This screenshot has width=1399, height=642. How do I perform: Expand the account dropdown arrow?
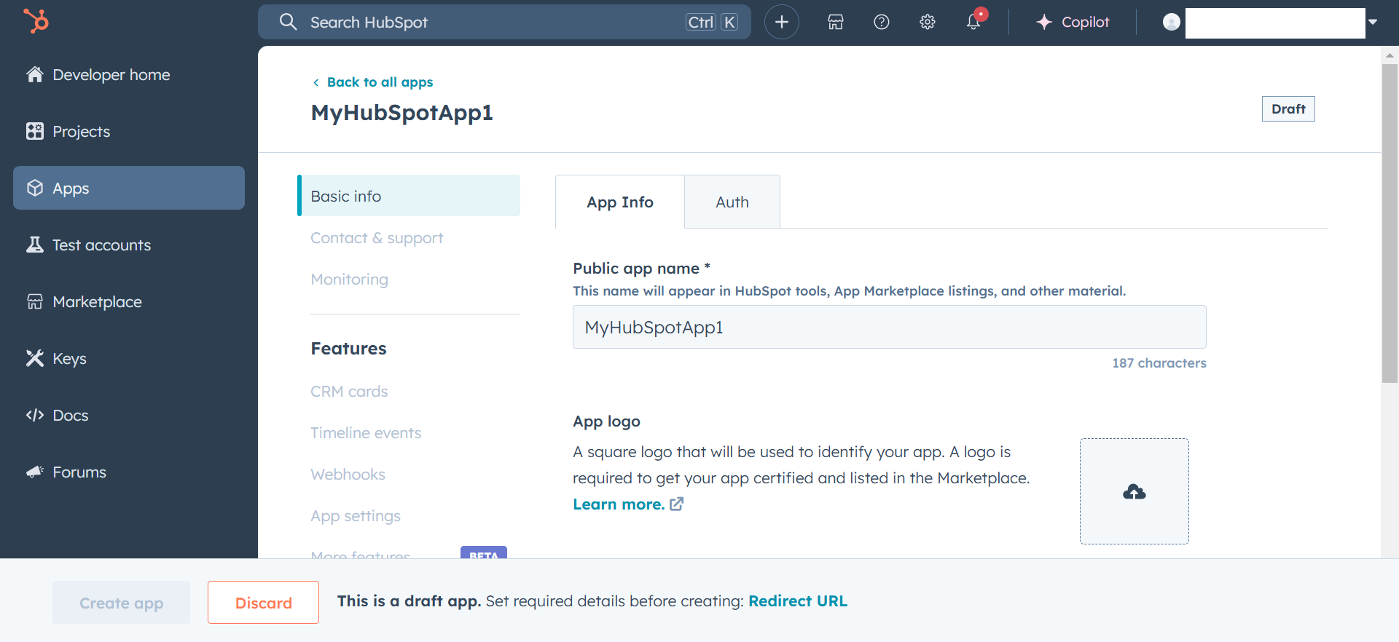coord(1373,22)
